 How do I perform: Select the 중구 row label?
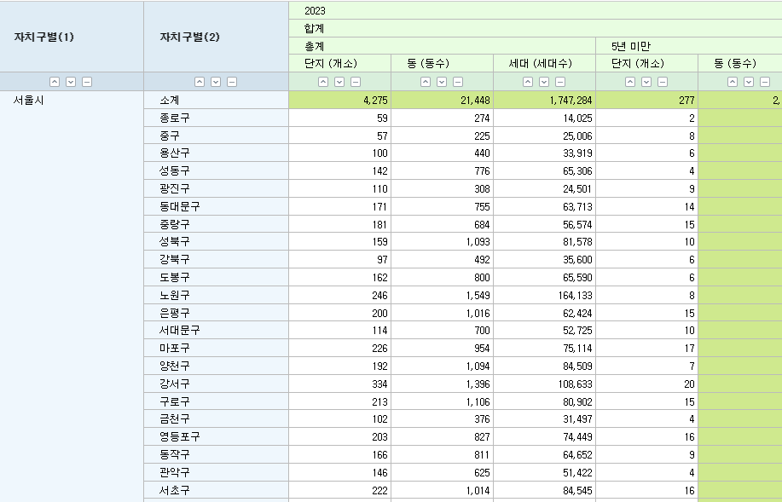217,136
